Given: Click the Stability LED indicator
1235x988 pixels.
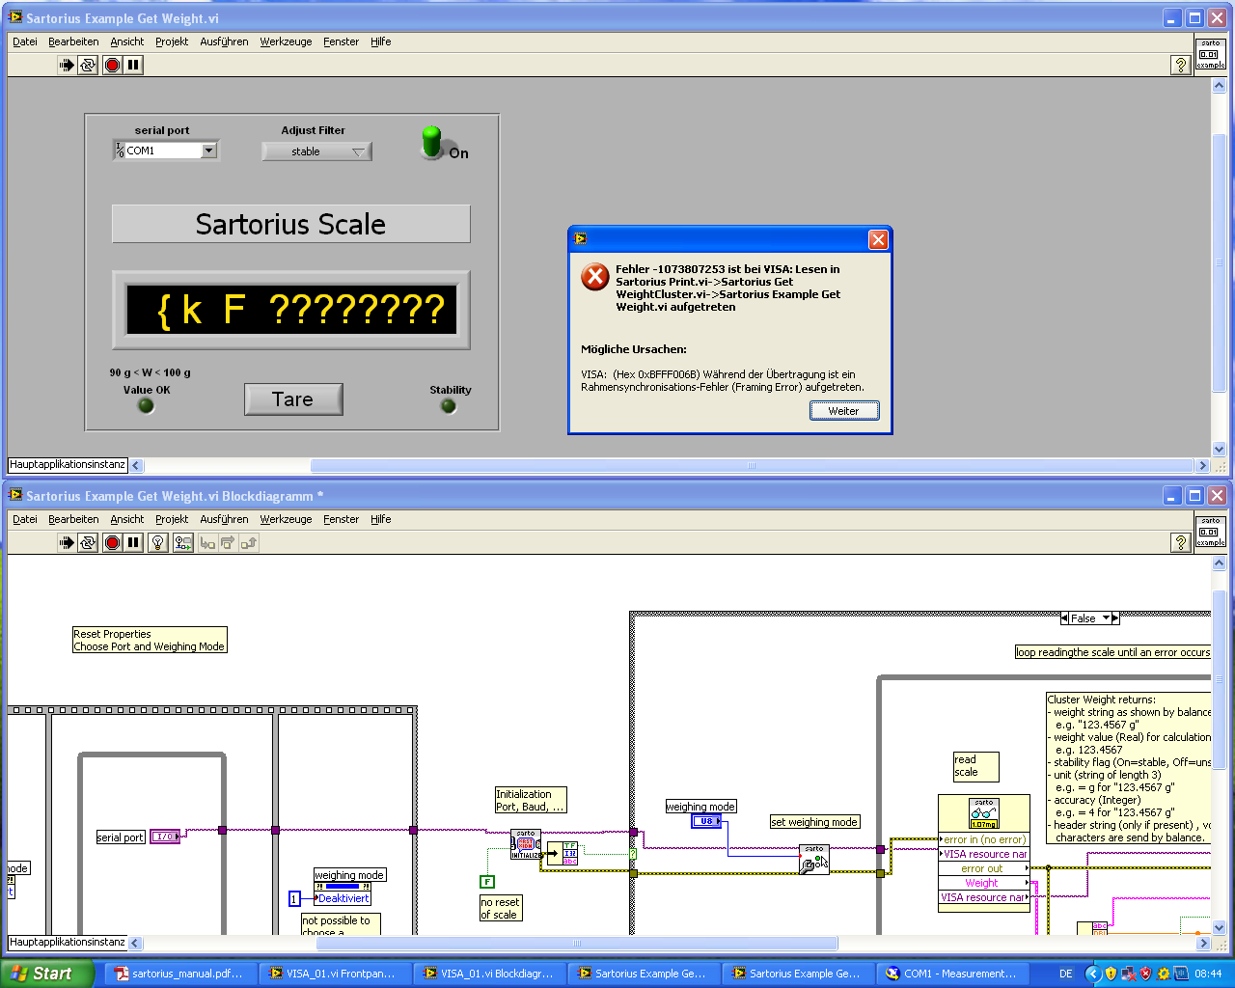Looking at the screenshot, I should [x=449, y=406].
